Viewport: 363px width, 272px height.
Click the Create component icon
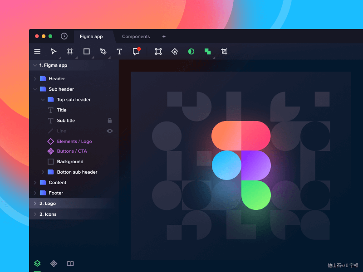point(175,51)
